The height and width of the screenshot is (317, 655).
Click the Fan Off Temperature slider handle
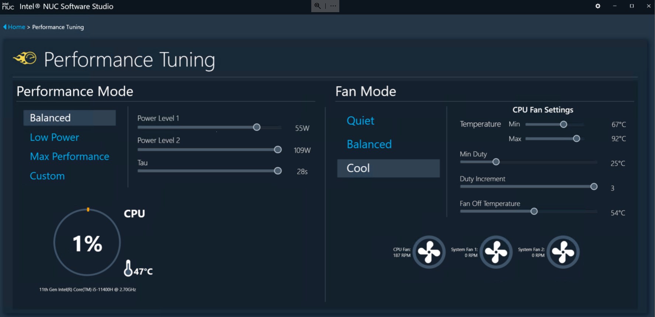click(x=534, y=211)
